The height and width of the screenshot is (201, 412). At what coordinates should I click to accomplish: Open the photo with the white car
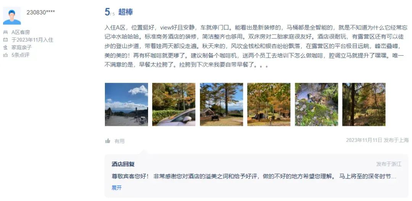174,104
